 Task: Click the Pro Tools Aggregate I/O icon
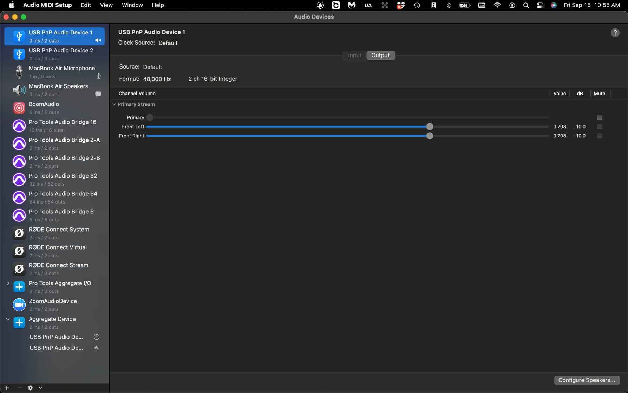tap(19, 287)
